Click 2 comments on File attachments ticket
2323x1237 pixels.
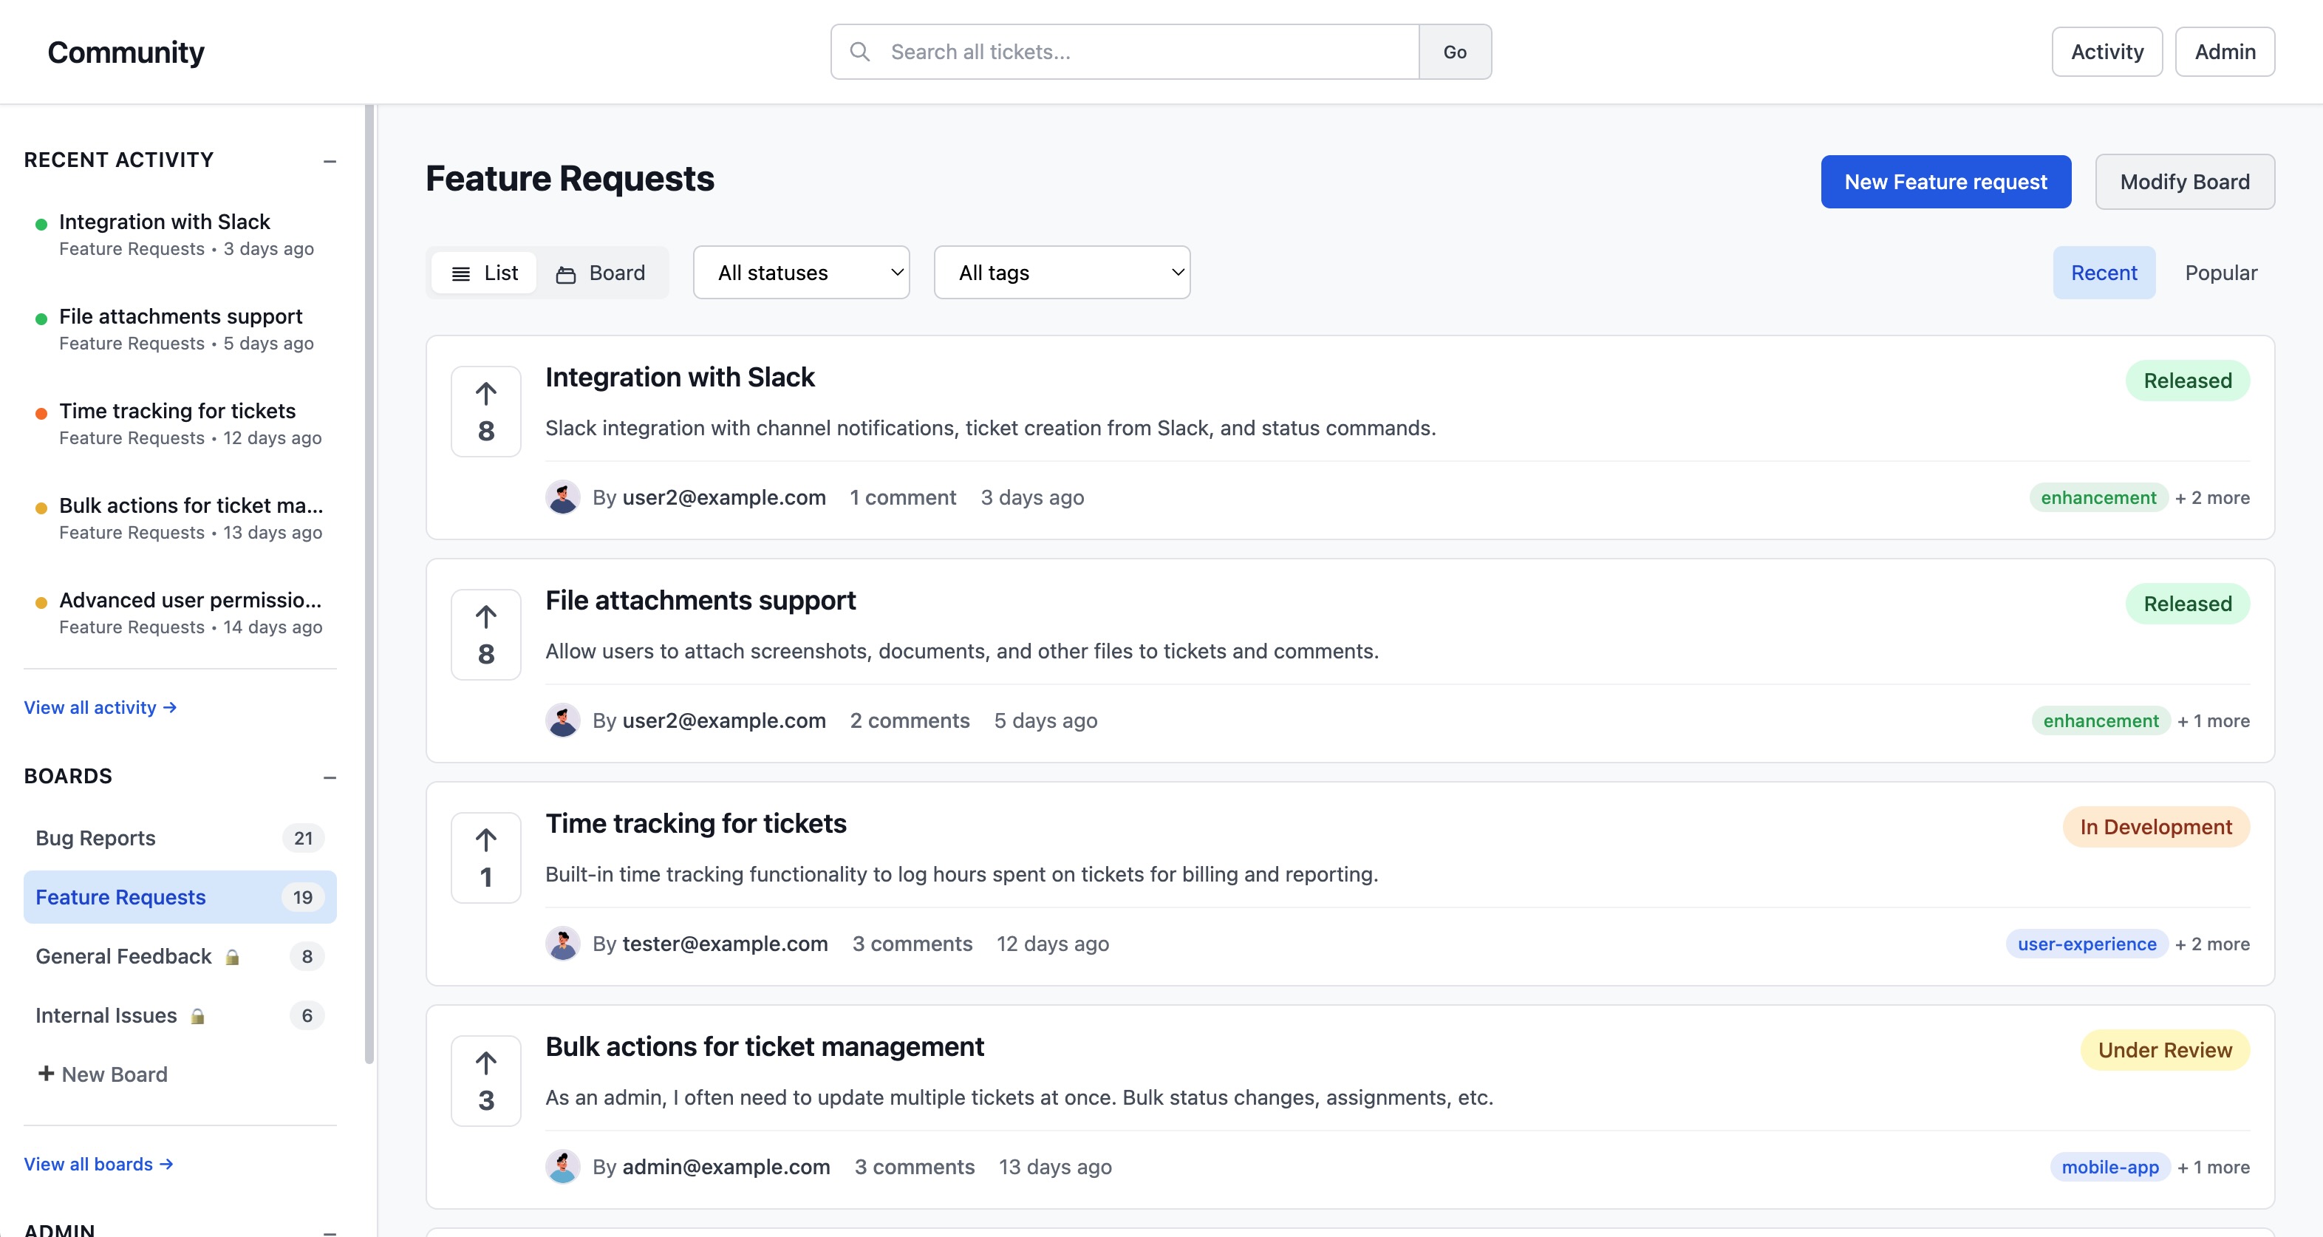(x=910, y=720)
